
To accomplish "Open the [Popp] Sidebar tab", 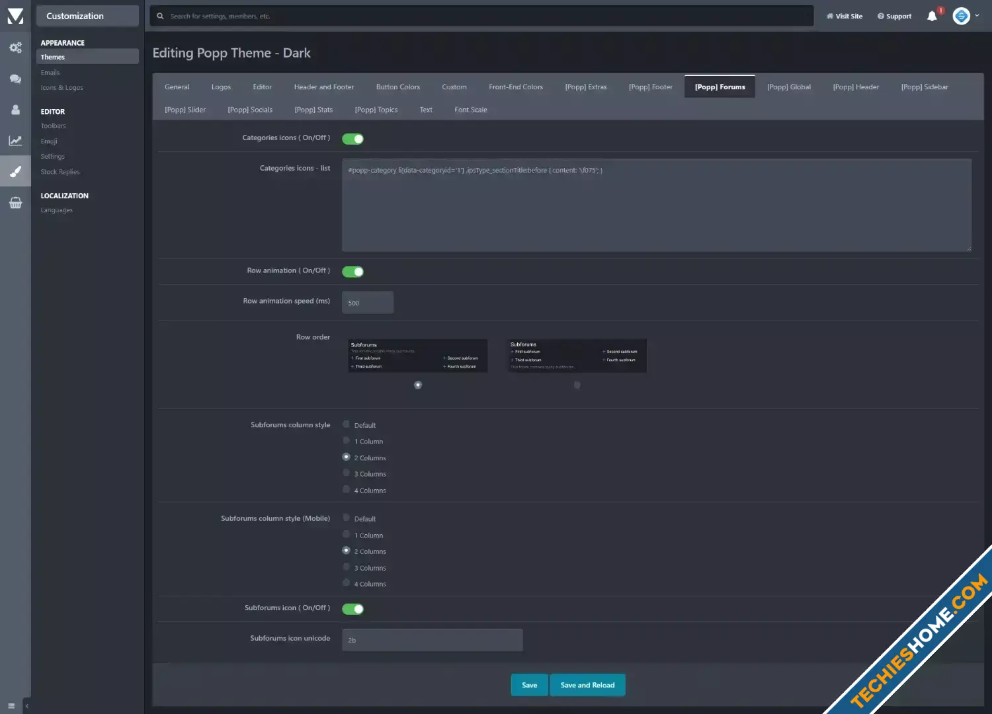I will click(925, 87).
